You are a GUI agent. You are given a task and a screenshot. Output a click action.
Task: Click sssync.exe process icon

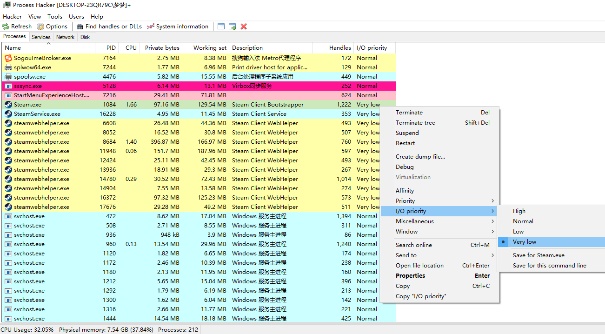click(x=8, y=86)
